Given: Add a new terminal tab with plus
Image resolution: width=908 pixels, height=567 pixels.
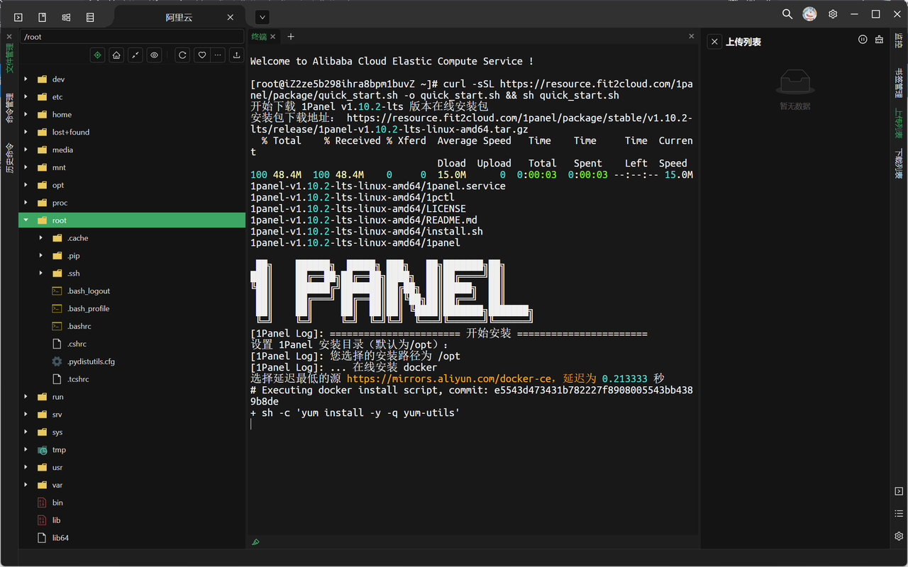Looking at the screenshot, I should tap(291, 37).
